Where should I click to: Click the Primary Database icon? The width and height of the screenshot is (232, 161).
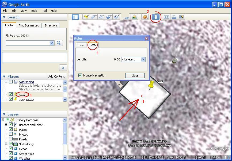click(x=12, y=120)
